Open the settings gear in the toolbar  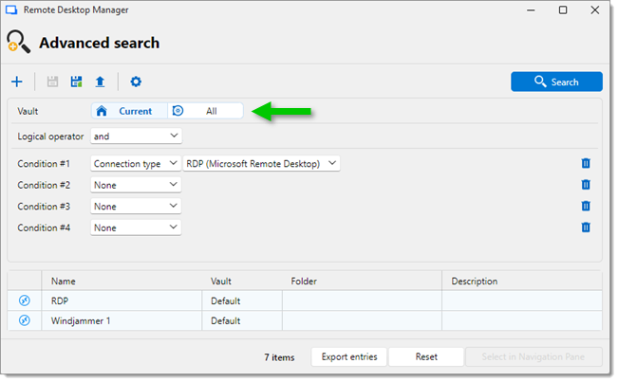pyautogui.click(x=136, y=82)
